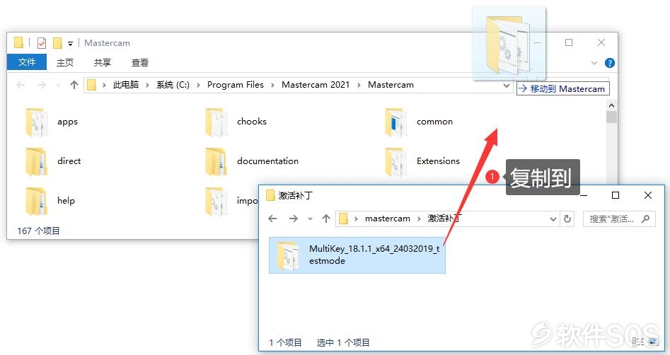Refresh the 激活补丁 folder view

tap(567, 219)
